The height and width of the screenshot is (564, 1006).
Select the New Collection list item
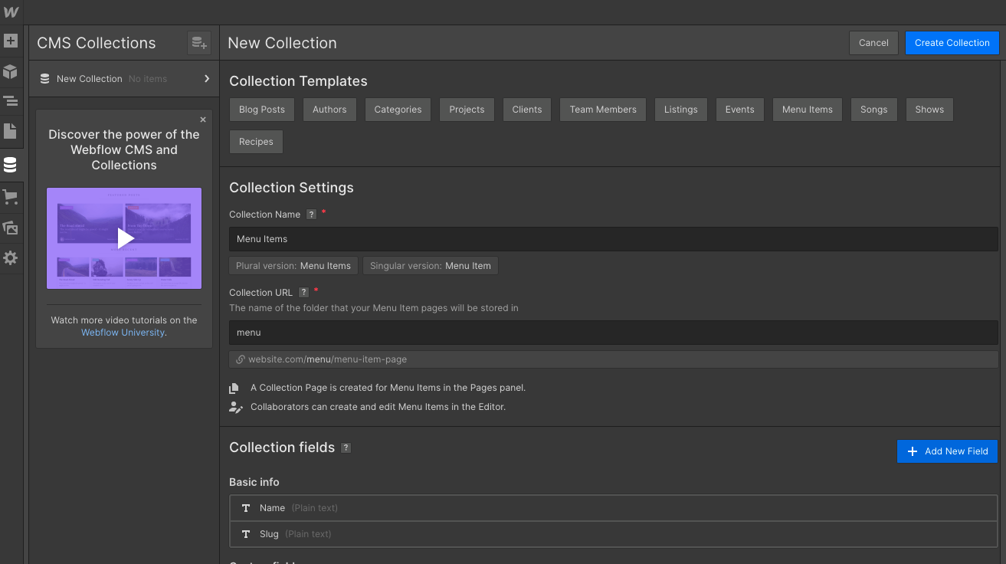[x=124, y=79]
